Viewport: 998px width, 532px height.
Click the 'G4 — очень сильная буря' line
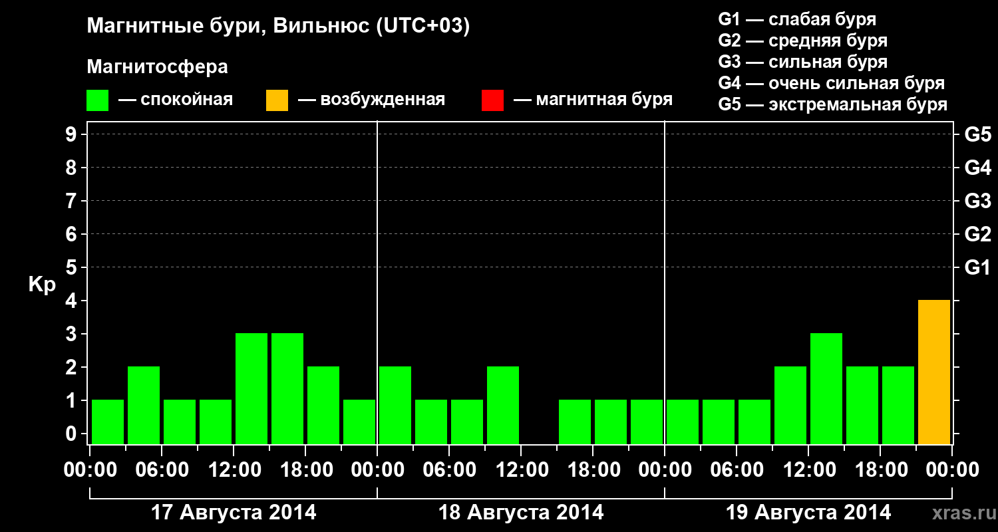(832, 83)
